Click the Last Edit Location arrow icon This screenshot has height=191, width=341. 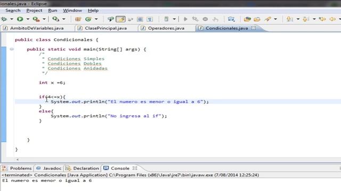tap(322, 19)
